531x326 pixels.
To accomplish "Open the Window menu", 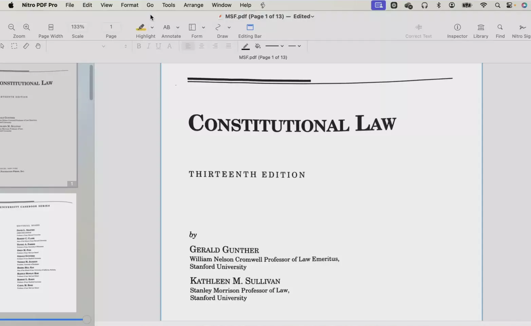I will click(x=221, y=5).
